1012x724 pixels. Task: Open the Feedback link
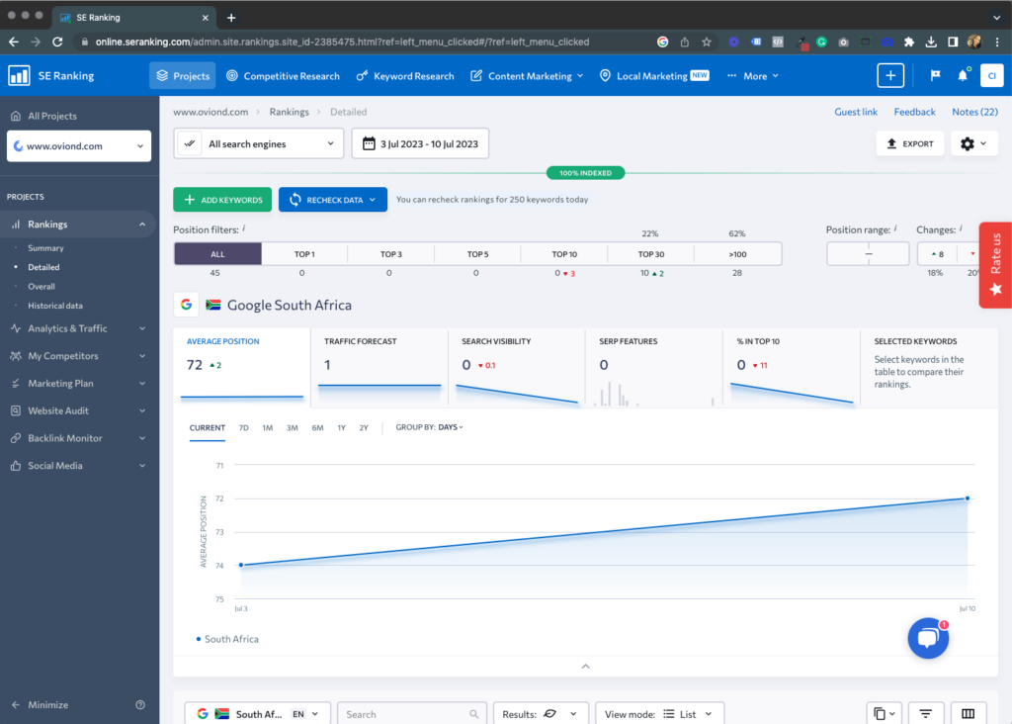coord(914,112)
